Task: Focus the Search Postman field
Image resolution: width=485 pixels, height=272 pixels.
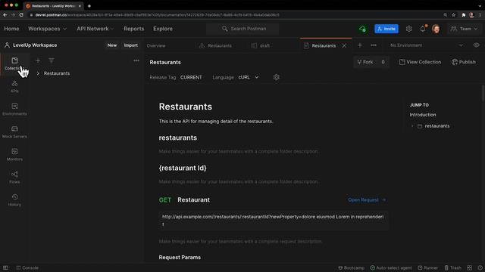Action: [242, 29]
